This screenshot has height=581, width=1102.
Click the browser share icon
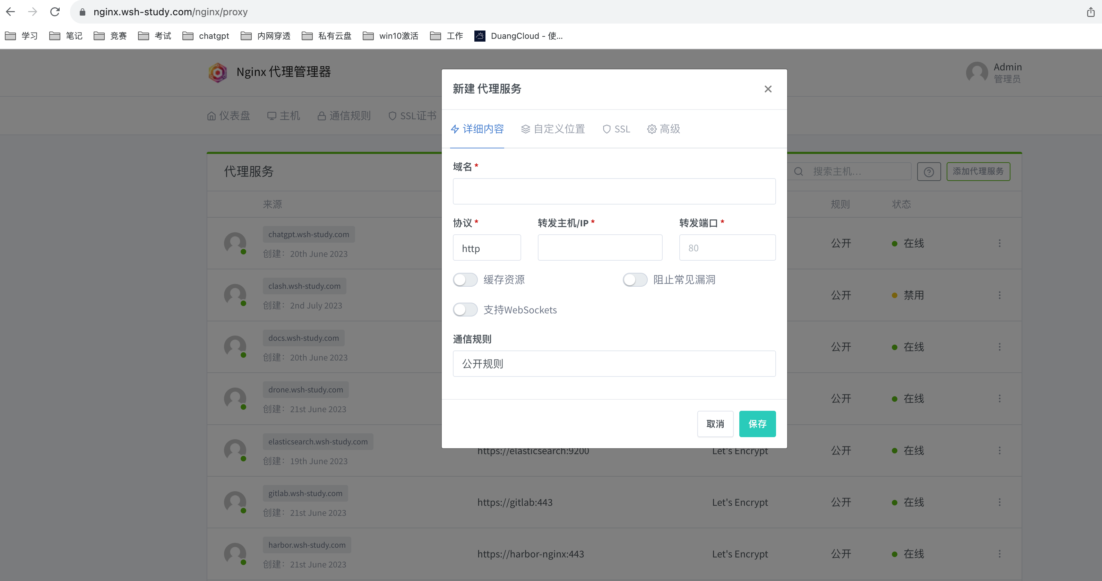1091,12
